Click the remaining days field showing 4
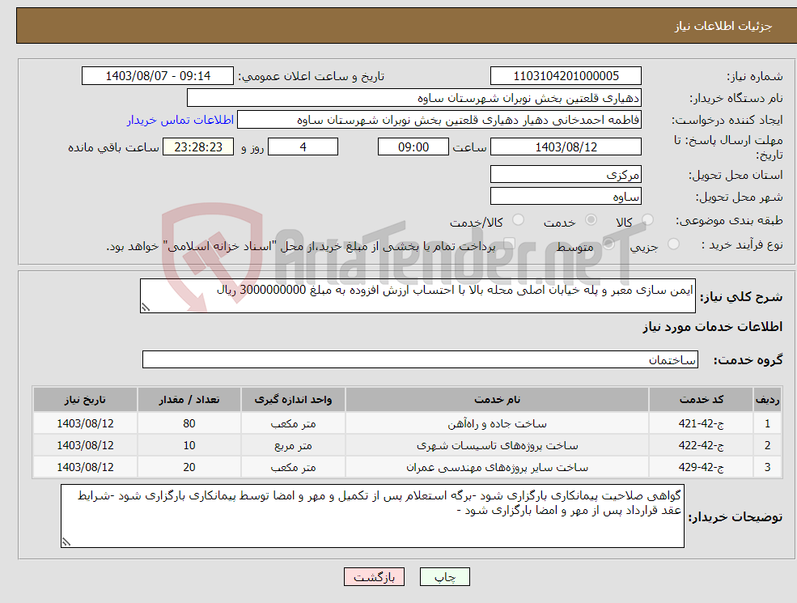 point(303,147)
